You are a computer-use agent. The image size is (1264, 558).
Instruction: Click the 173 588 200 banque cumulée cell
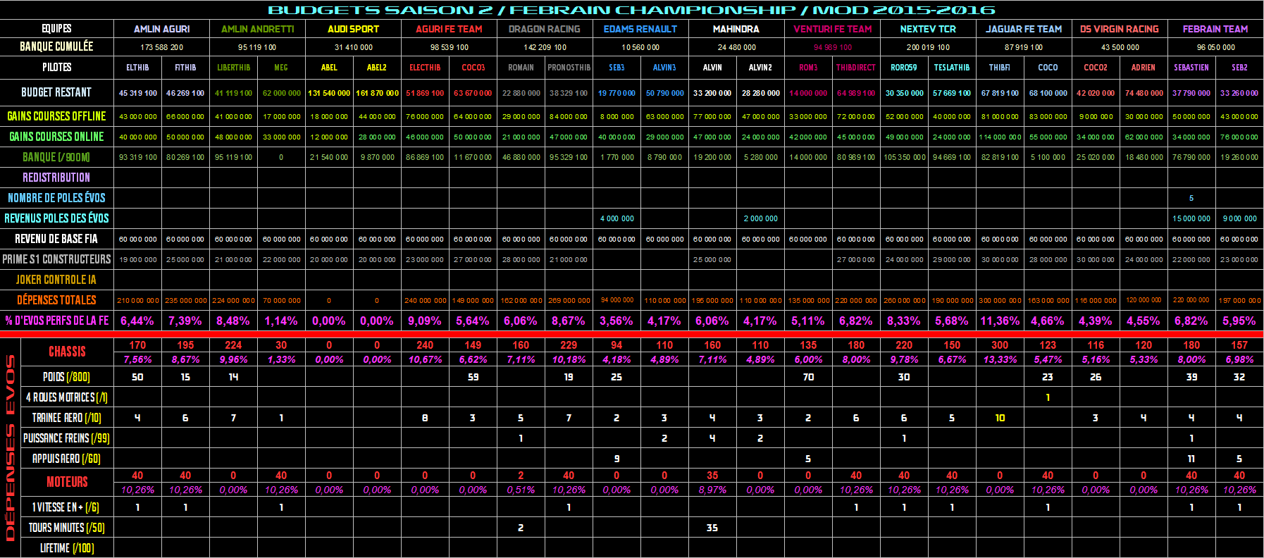(161, 47)
